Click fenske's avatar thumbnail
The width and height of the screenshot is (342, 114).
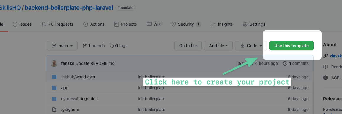(x=54, y=63)
